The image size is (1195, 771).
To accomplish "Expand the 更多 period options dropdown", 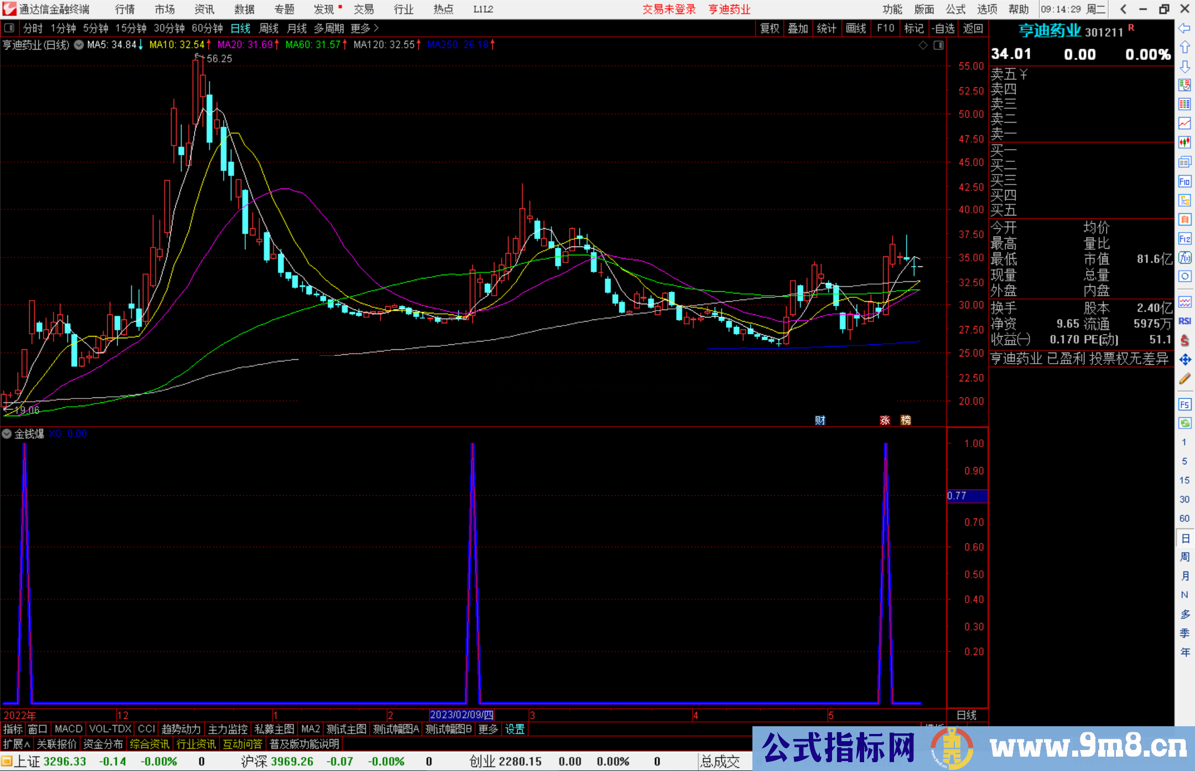I will click(x=365, y=28).
